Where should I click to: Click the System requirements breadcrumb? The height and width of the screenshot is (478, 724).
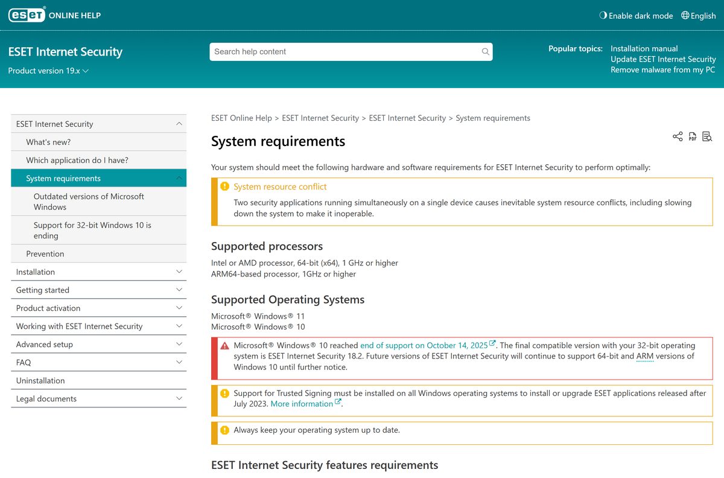(x=493, y=118)
